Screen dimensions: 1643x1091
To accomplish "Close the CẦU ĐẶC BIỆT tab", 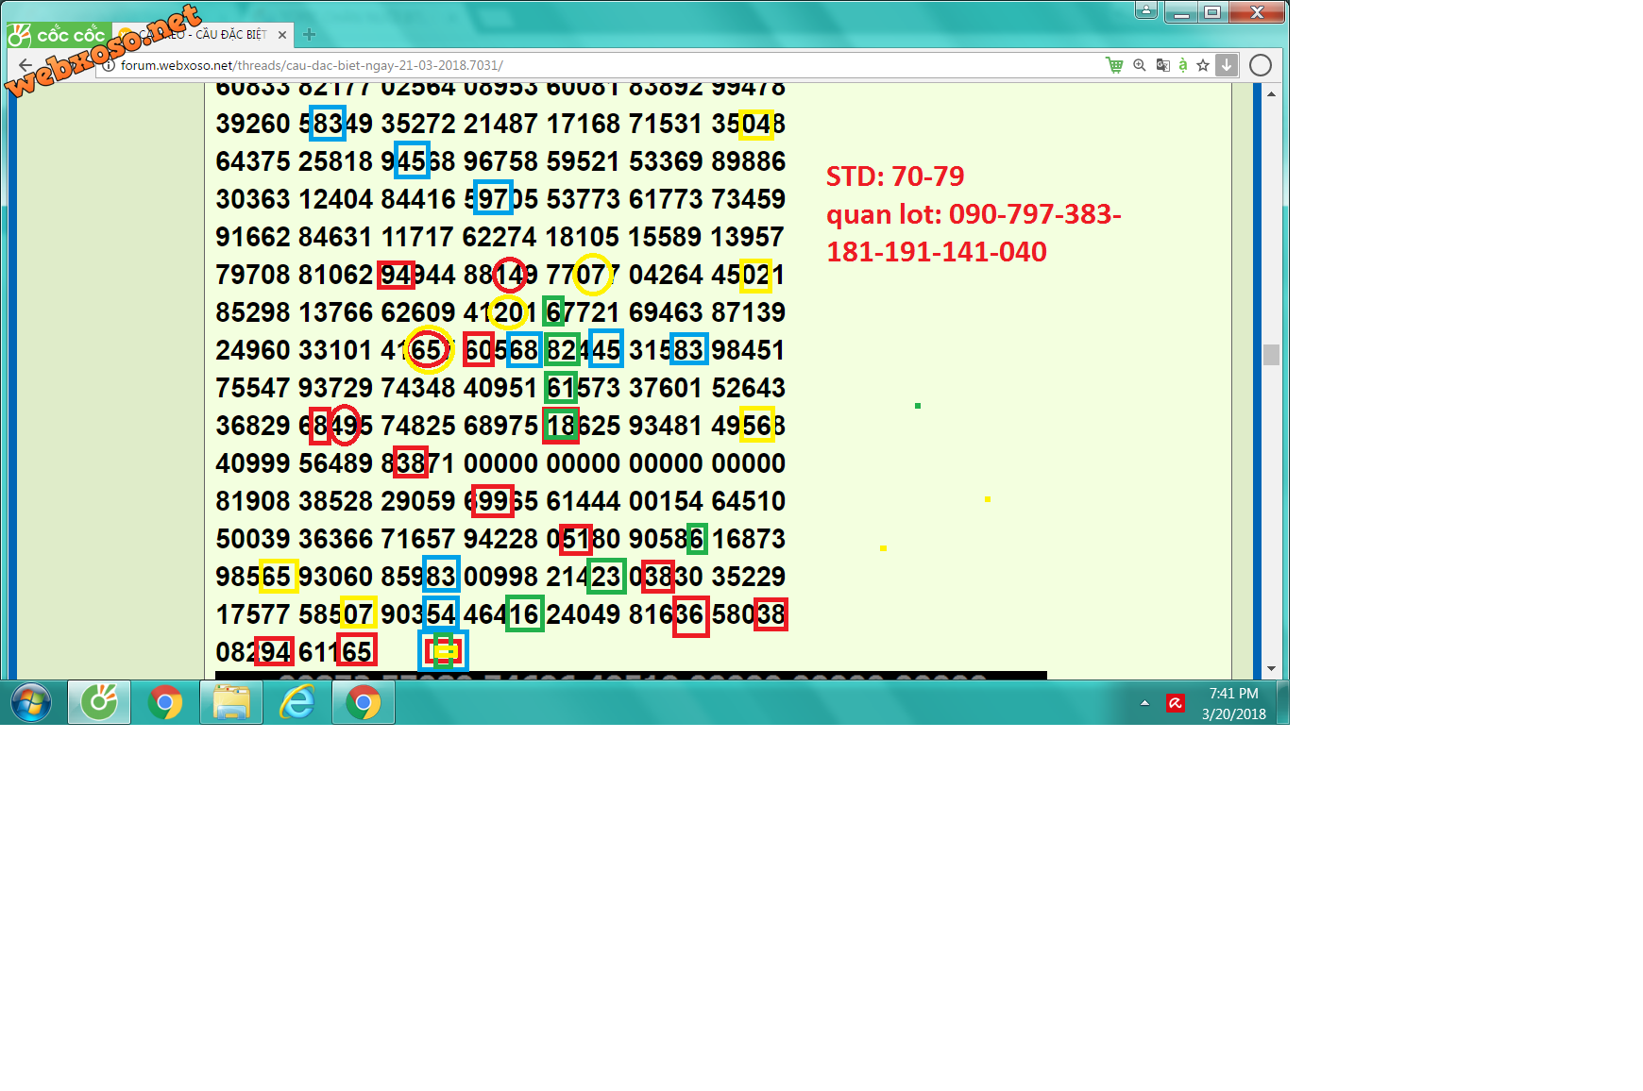I will [282, 35].
